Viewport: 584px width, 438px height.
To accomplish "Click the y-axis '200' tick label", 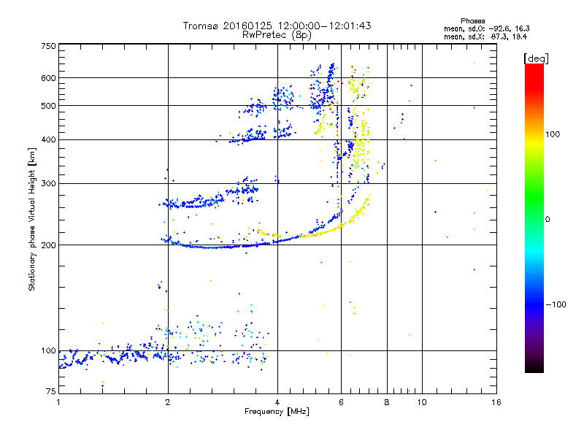I will tap(48, 245).
